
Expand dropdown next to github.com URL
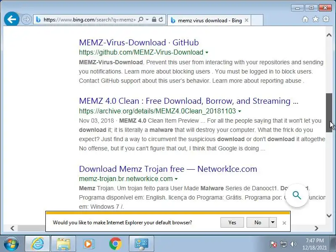coord(207,52)
